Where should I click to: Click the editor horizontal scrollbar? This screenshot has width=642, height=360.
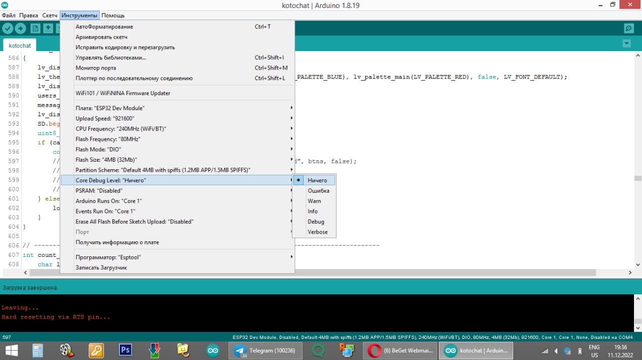[x=313, y=273]
